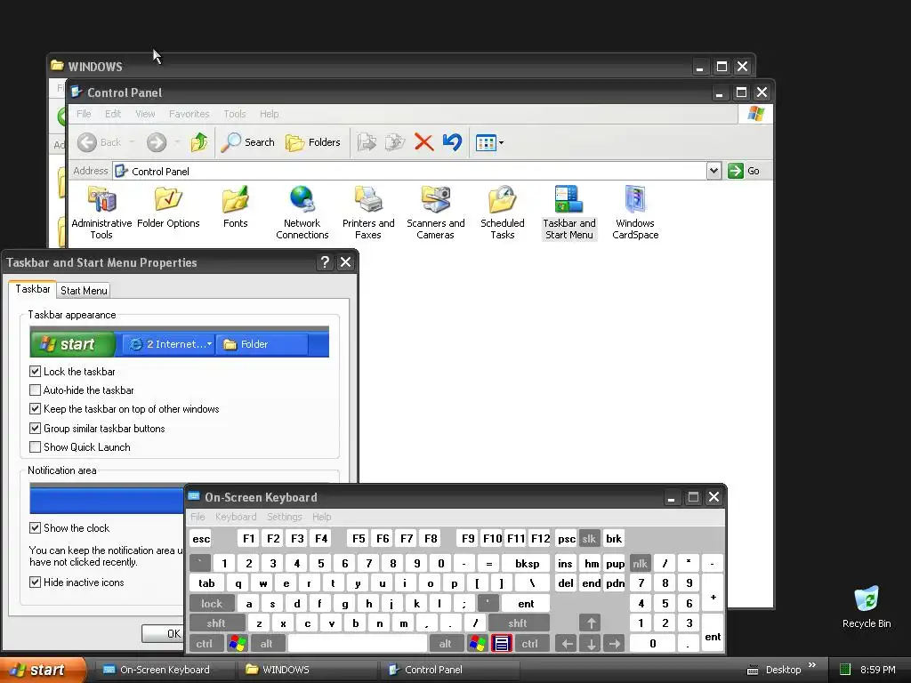Image resolution: width=911 pixels, height=683 pixels.
Task: Toggle Keep the taskbar on top checkbox
Action: 35,409
